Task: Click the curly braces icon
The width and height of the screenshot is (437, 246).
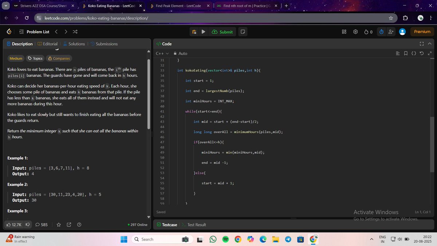Action: 414,54
